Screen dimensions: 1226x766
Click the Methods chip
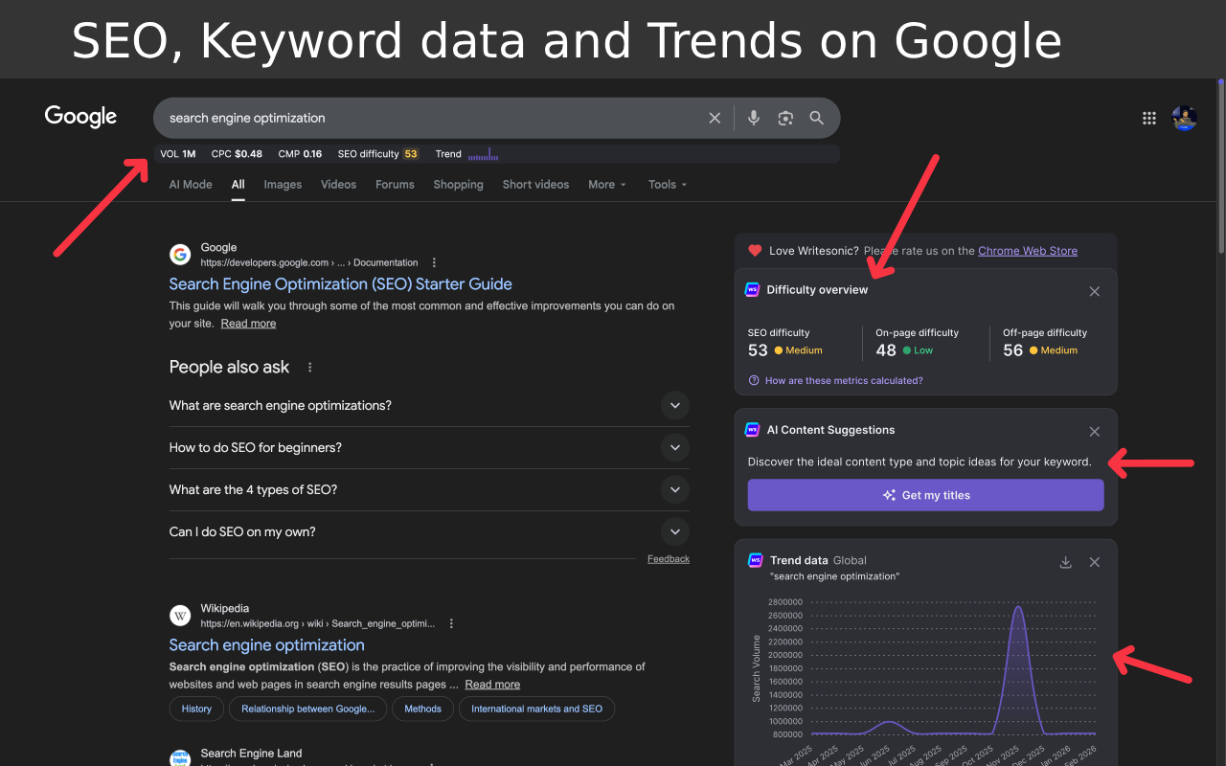pyautogui.click(x=422, y=709)
